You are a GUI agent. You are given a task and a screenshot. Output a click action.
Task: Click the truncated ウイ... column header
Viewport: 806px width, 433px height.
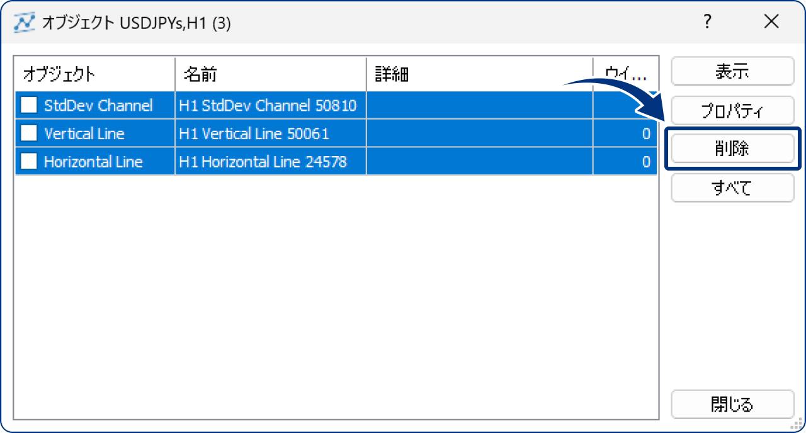coord(625,74)
